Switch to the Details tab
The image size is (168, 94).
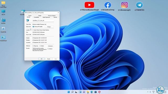[40, 16]
